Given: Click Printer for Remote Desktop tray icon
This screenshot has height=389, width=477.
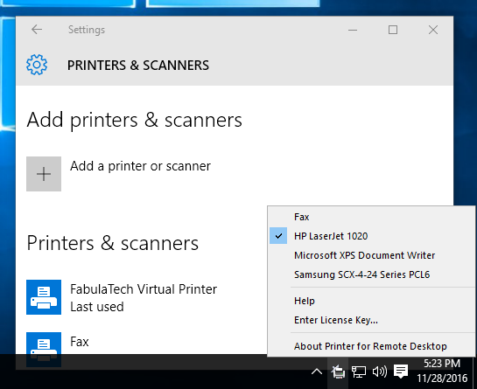Looking at the screenshot, I should click(338, 372).
